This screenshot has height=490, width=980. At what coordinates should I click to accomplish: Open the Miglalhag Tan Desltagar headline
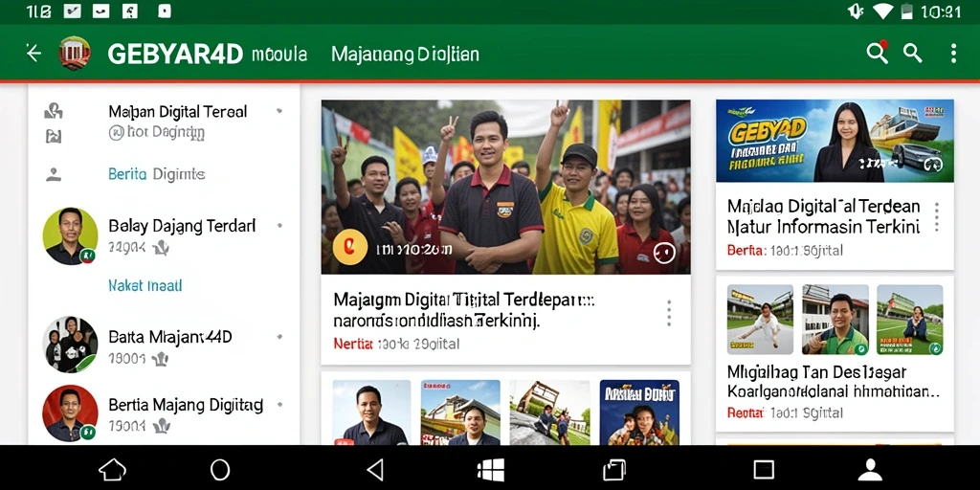coord(834,383)
